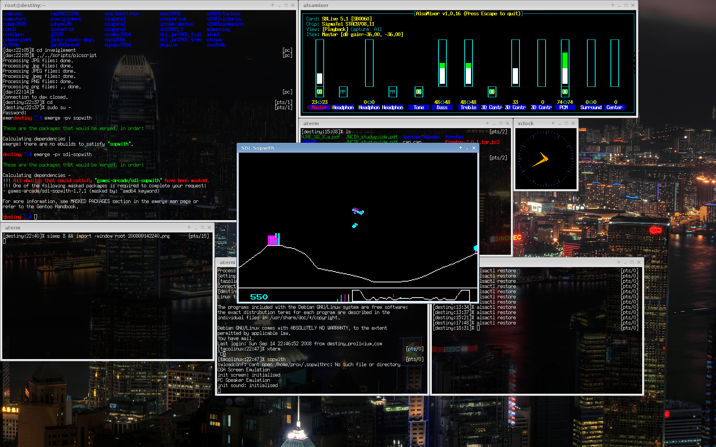Toggle the PCM mute box in alsamixer
Screen dimensions: 716x447
(x=565, y=92)
